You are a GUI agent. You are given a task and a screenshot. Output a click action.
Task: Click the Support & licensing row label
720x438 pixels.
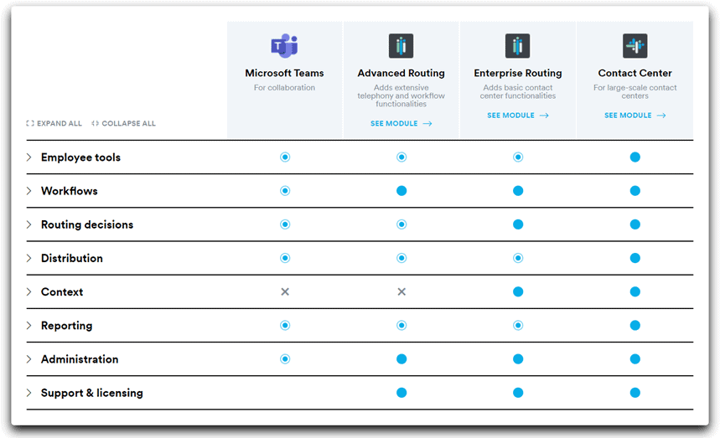click(92, 393)
